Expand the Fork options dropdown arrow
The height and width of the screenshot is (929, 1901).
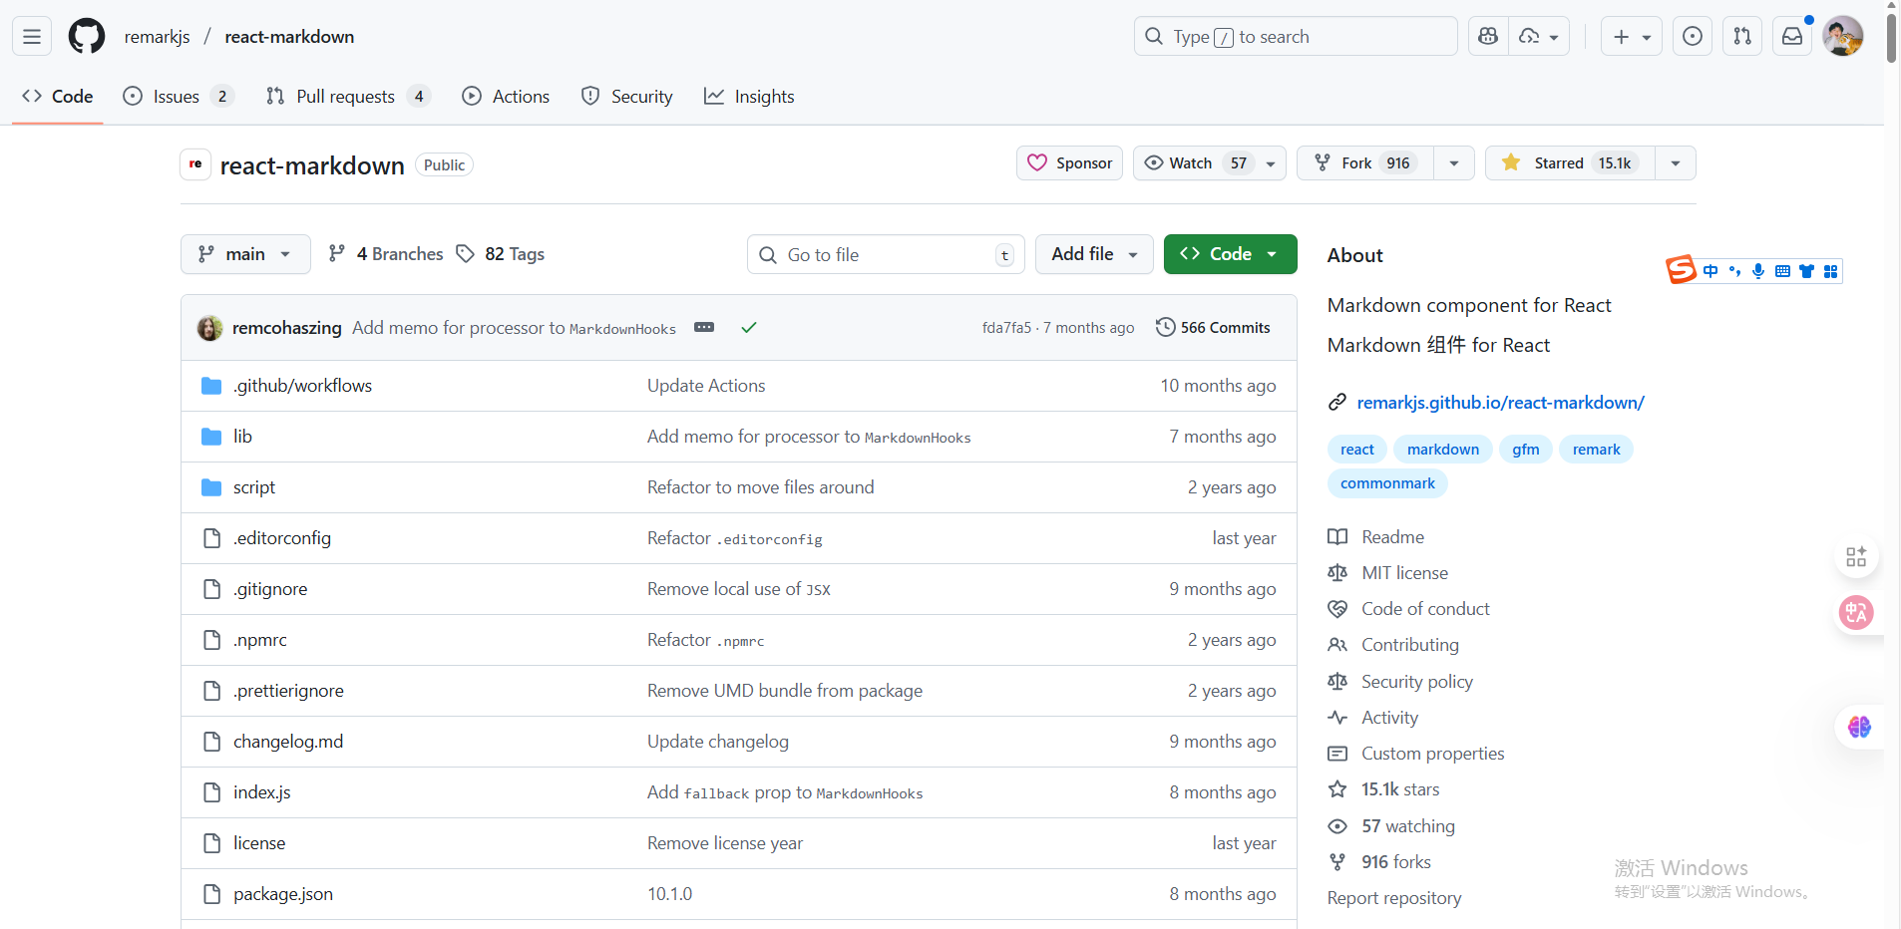pos(1454,163)
